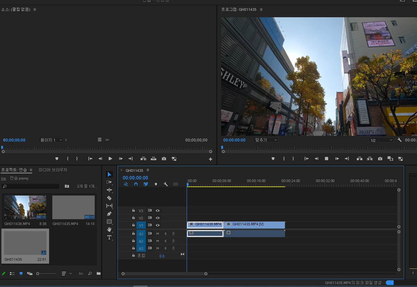Select the Hand tool

tap(109, 229)
